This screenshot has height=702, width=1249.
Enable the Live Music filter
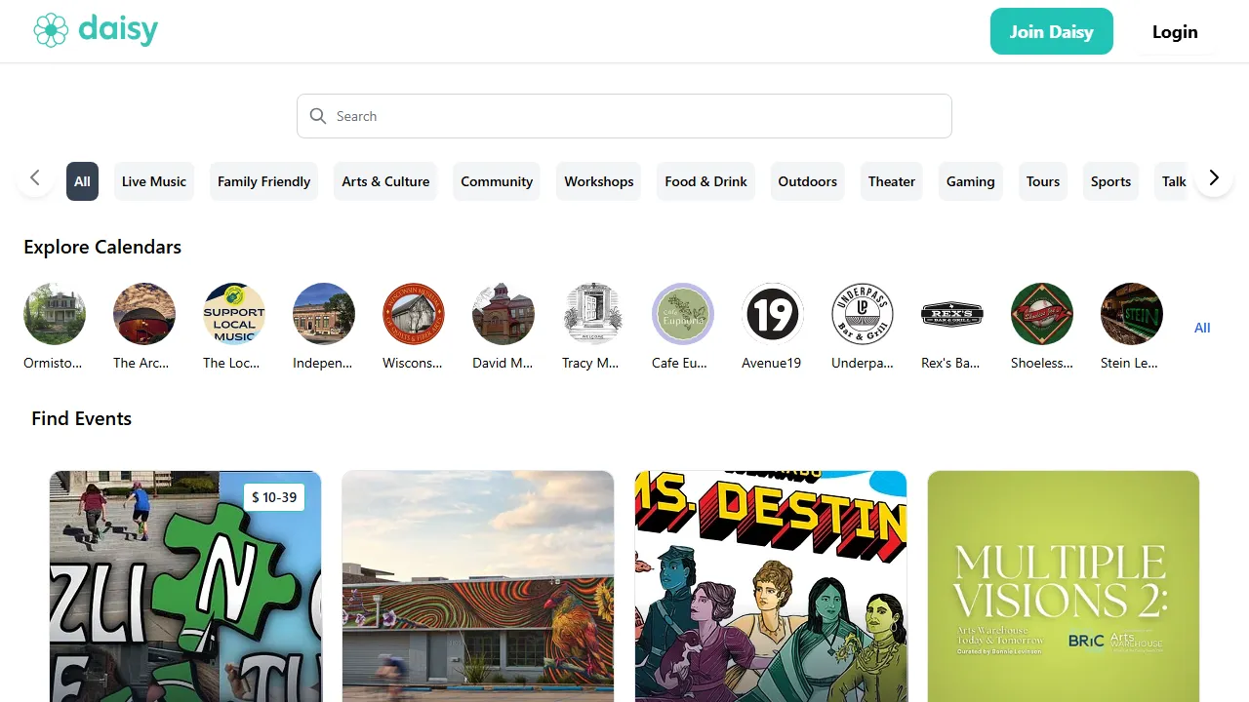[x=153, y=181]
